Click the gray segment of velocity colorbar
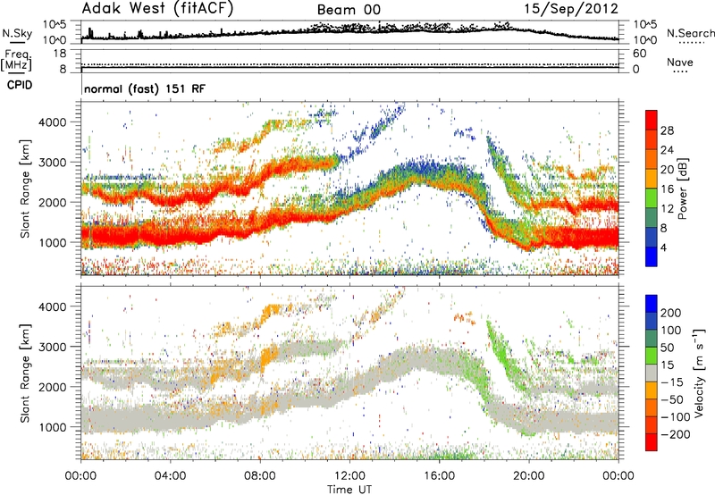715x495 pixels. pyautogui.click(x=652, y=373)
